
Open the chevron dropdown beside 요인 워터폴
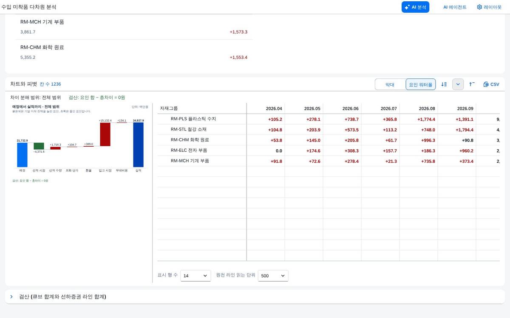458,84
